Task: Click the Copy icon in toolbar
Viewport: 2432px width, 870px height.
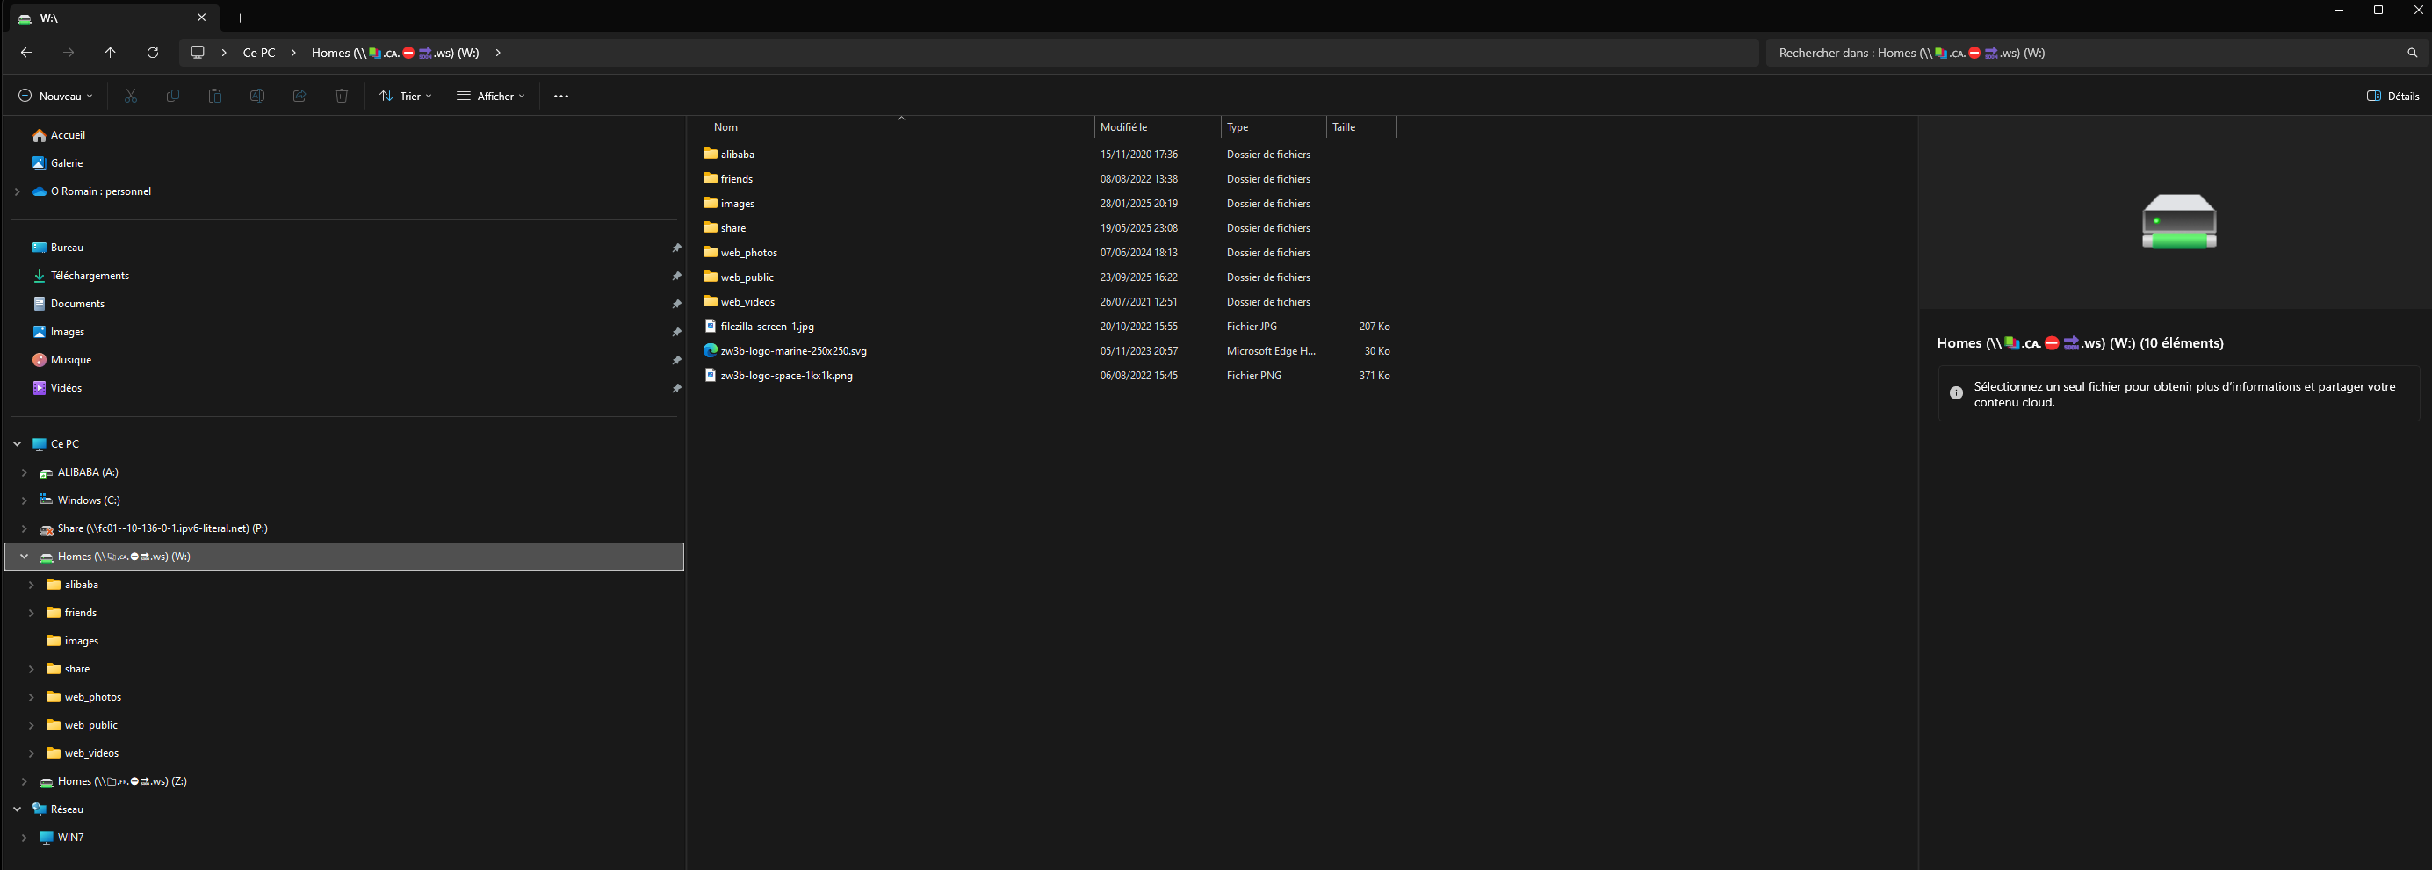Action: coord(173,97)
